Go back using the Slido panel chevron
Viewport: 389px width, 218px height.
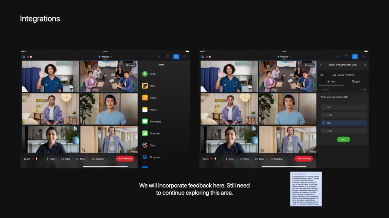coord(321,65)
